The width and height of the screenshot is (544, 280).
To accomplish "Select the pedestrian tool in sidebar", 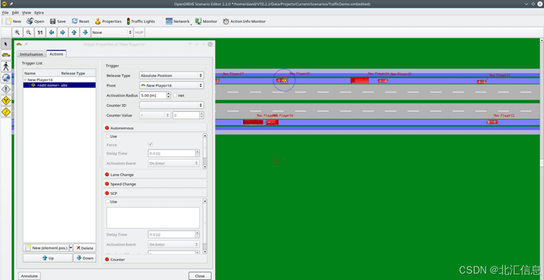I will click(x=6, y=66).
